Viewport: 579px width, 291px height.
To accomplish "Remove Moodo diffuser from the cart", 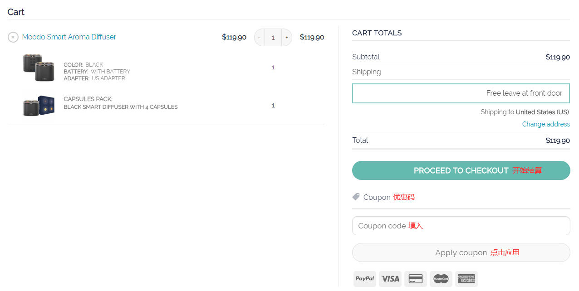I will click(x=13, y=37).
